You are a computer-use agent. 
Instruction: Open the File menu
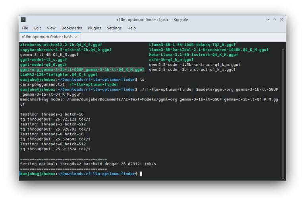pos(25,28)
